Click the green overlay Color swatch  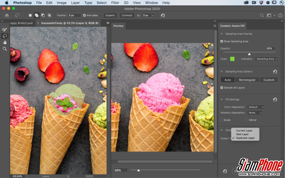(232, 59)
